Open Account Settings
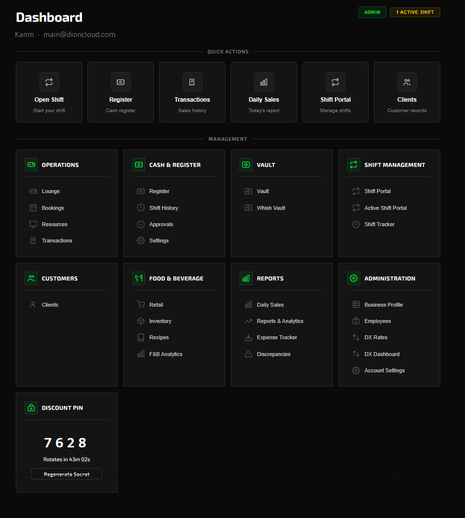The width and height of the screenshot is (465, 518). (385, 370)
